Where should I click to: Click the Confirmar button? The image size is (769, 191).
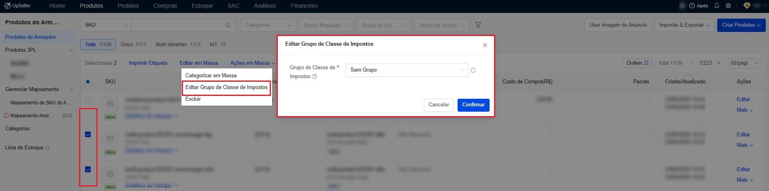(473, 105)
